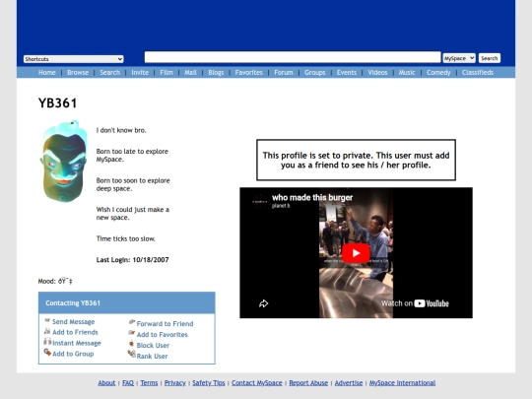Screen dimensions: 532x399
Task: Click the planet b channel avatar
Action: point(260,201)
